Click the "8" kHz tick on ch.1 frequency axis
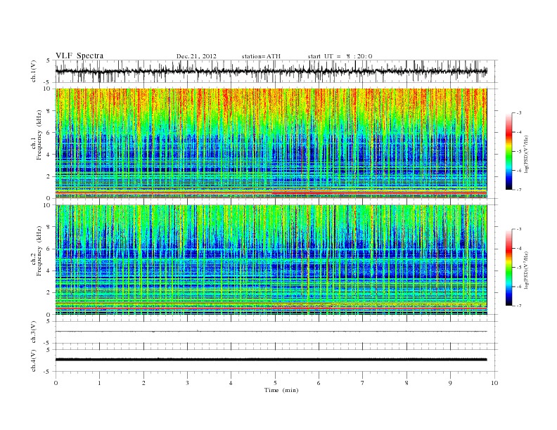The image size is (557, 430). (49, 111)
